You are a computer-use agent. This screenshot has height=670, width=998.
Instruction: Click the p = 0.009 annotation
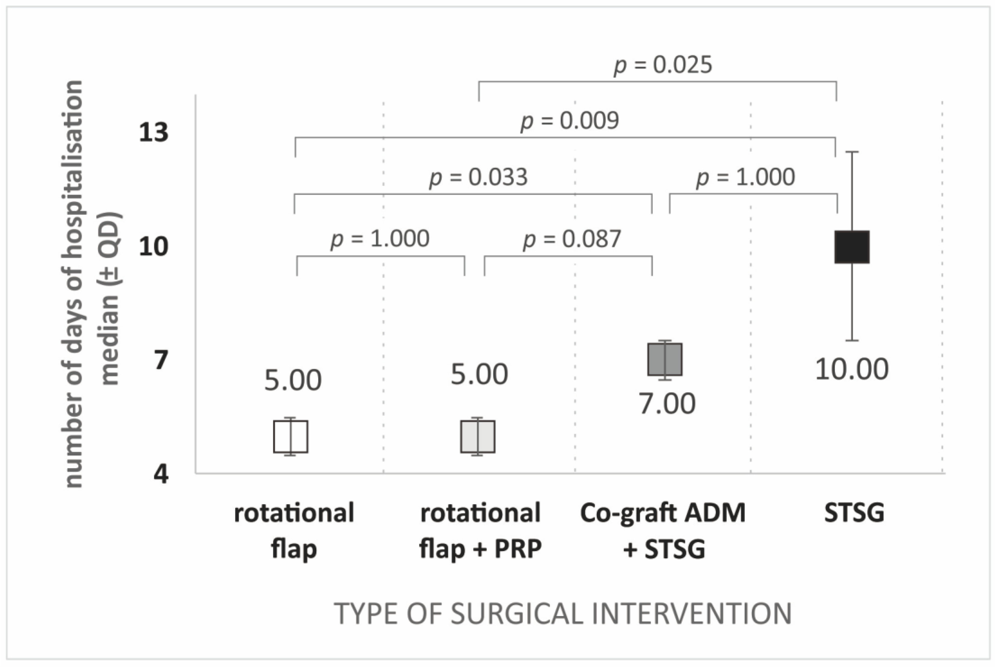pyautogui.click(x=569, y=121)
